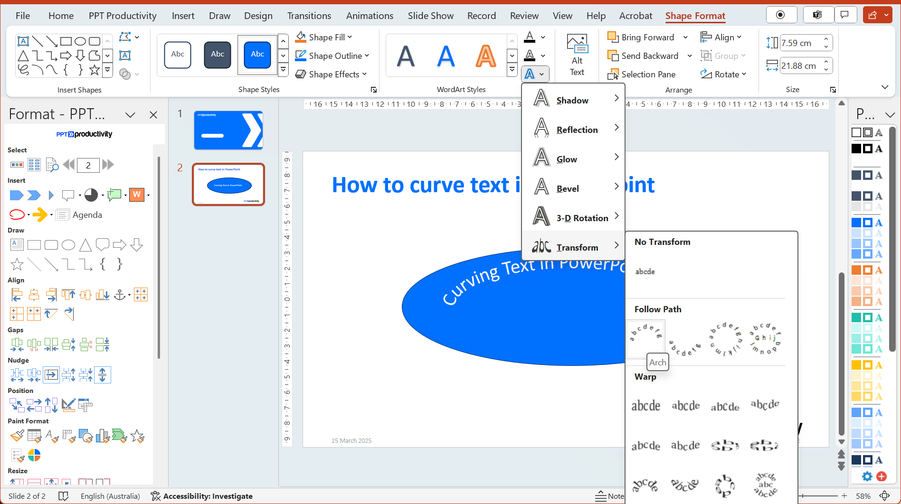Open the Alt Text tool

pyautogui.click(x=577, y=55)
